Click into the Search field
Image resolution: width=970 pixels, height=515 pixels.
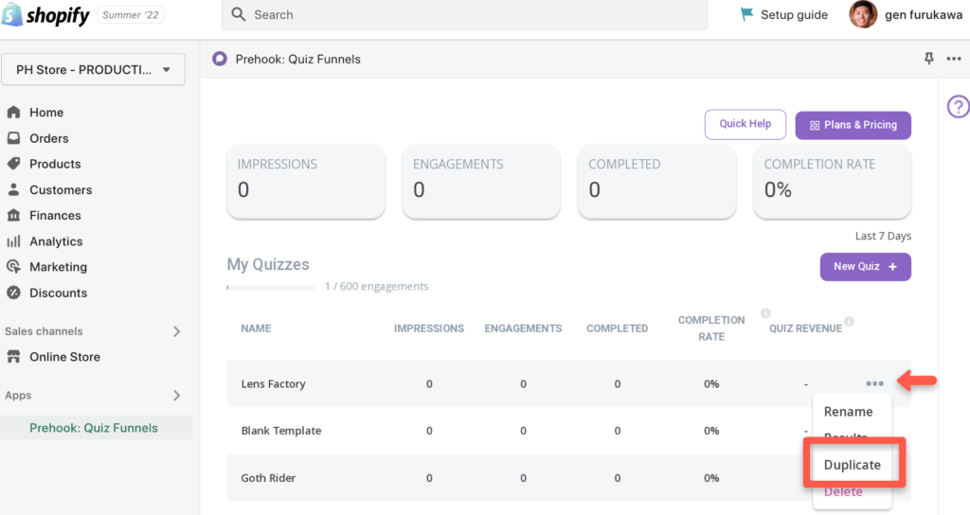coord(464,15)
